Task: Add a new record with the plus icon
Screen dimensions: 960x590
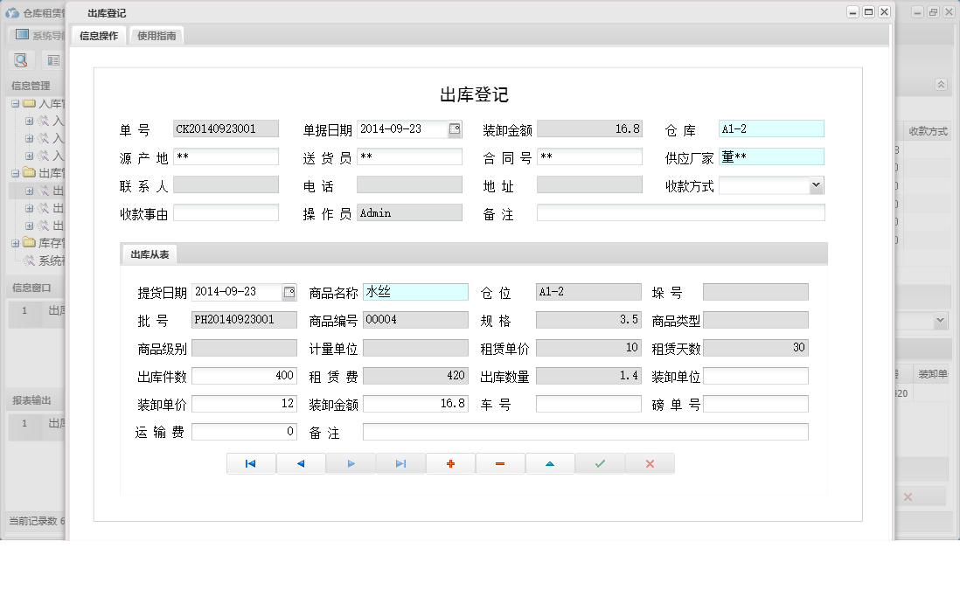Action: 450,463
